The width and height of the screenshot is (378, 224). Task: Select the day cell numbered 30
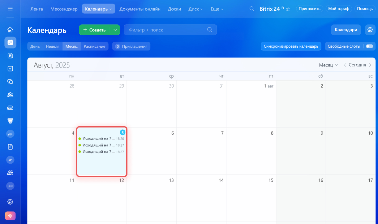(x=152, y=104)
